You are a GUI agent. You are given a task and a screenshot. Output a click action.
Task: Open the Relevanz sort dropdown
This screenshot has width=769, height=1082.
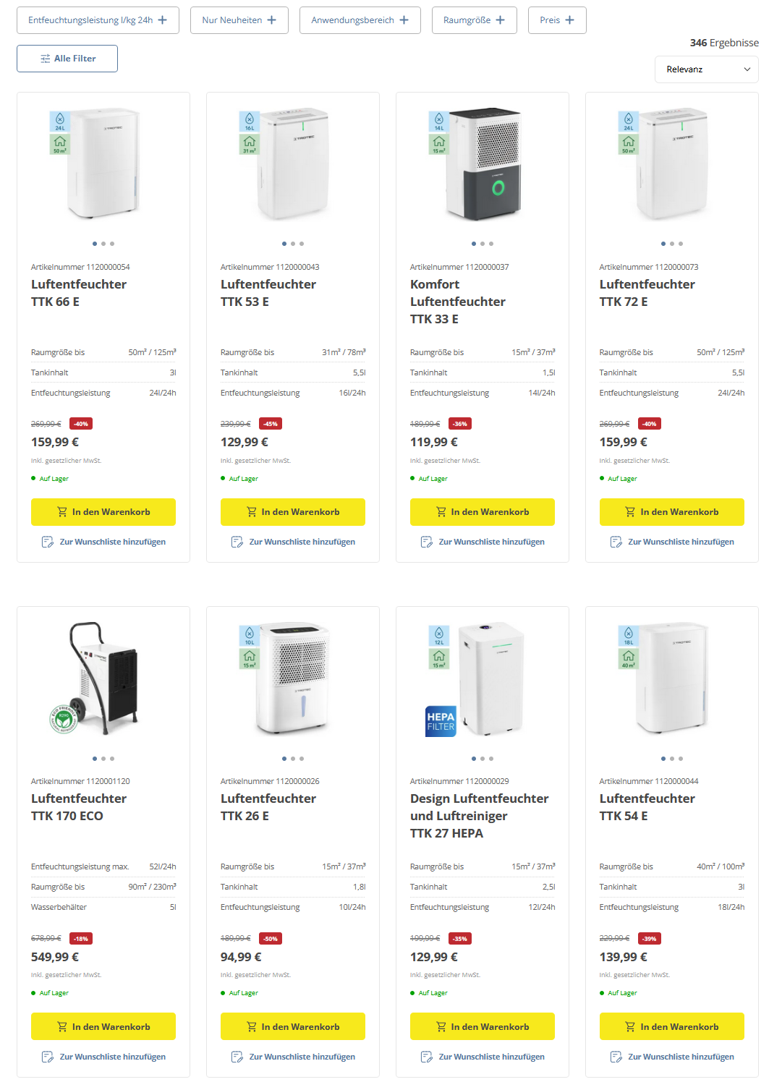coord(706,69)
